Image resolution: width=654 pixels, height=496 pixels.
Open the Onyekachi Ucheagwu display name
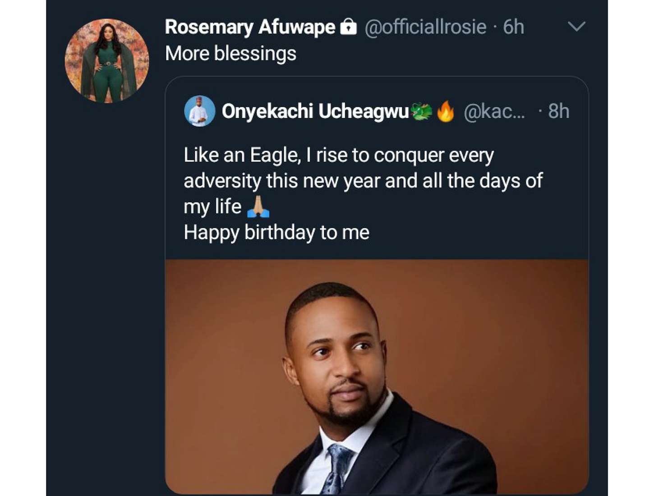pos(315,111)
